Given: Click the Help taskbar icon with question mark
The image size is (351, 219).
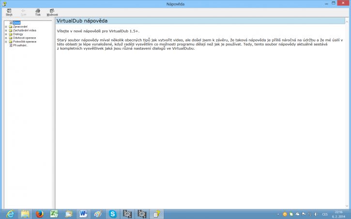Looking at the screenshot, I should [x=157, y=214].
